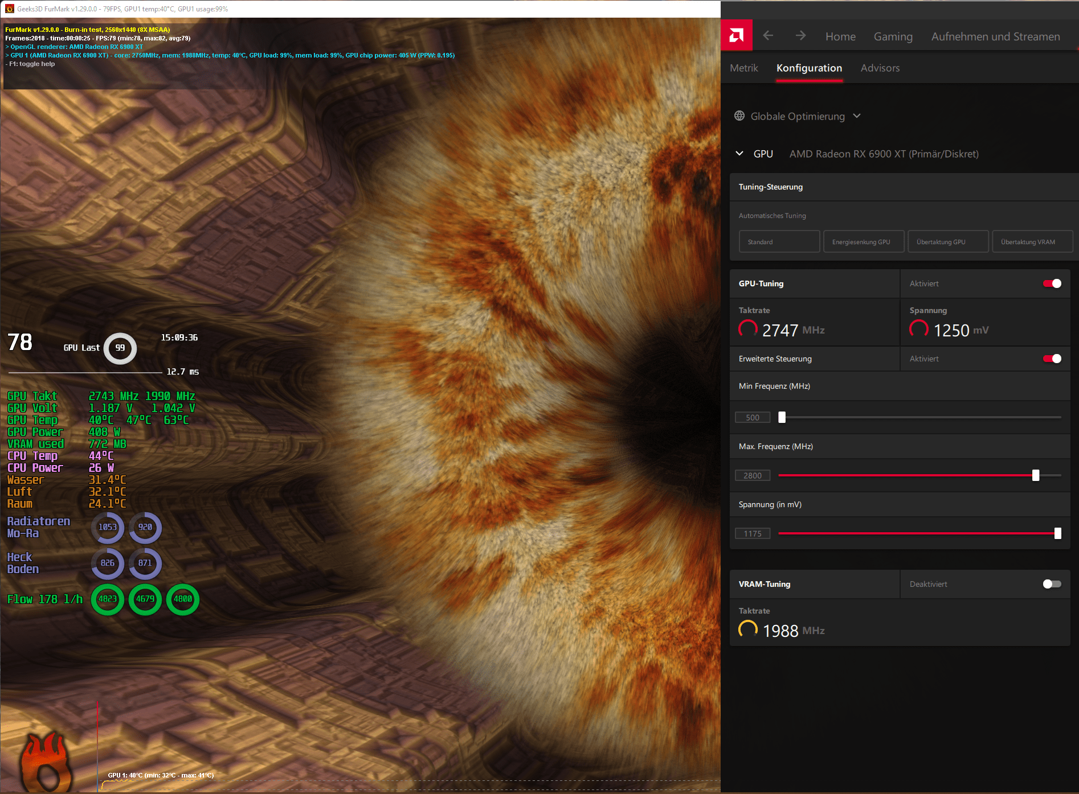The image size is (1079, 794).
Task: Click the AMD logo icon
Action: [x=736, y=35]
